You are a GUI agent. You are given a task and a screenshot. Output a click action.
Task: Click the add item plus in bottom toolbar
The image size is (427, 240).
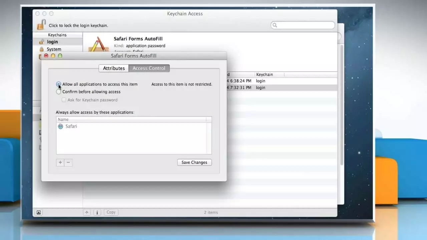click(87, 212)
